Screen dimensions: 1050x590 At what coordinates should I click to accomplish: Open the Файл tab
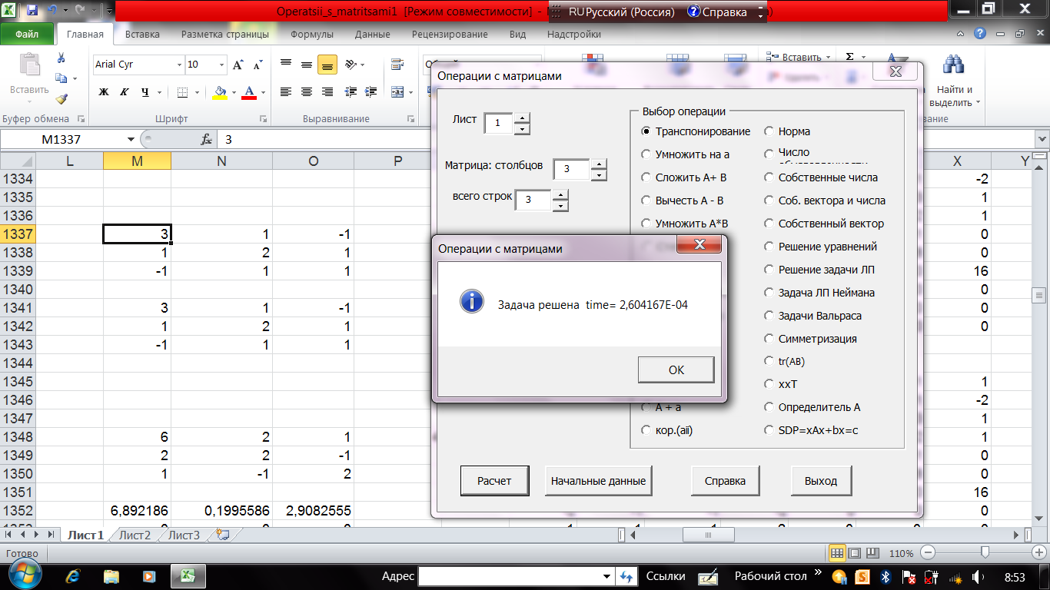coord(27,35)
